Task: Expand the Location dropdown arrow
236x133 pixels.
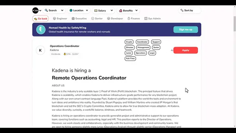Action: coord(87,10)
